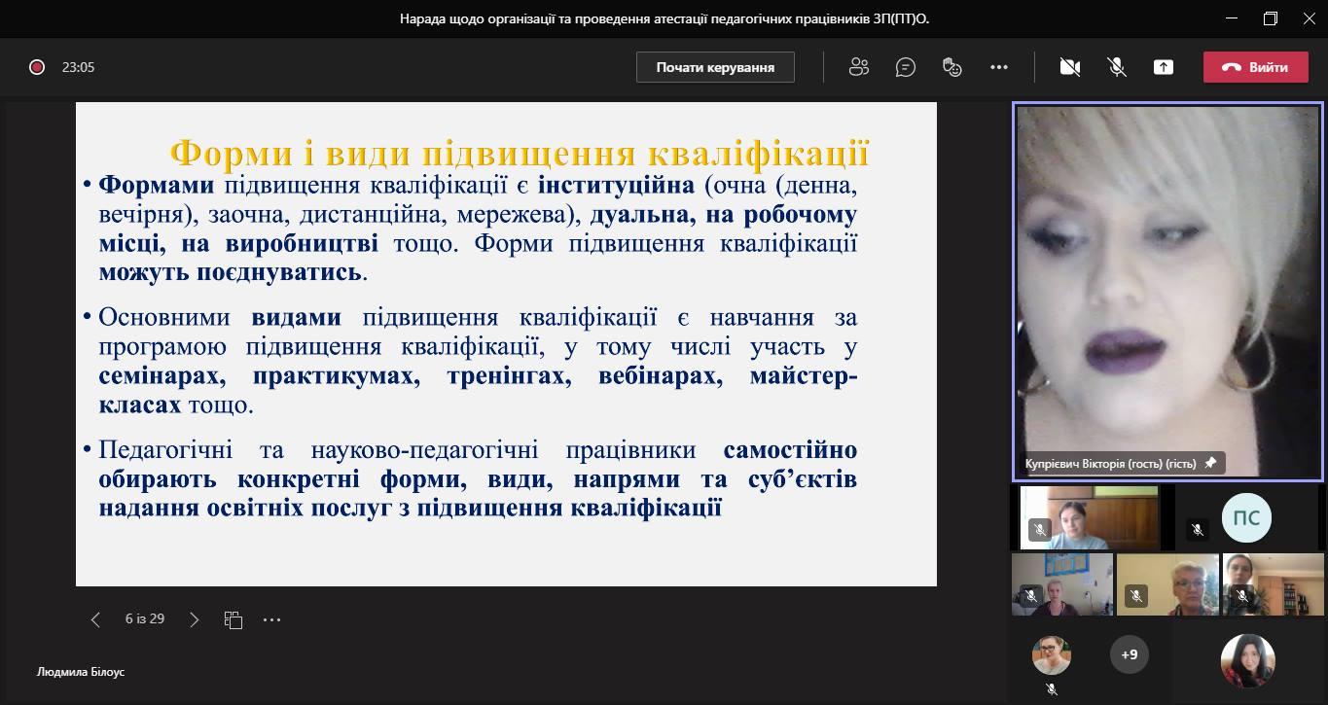1328x705 pixels.
Task: Open the participants panel
Action: pyautogui.click(x=858, y=67)
